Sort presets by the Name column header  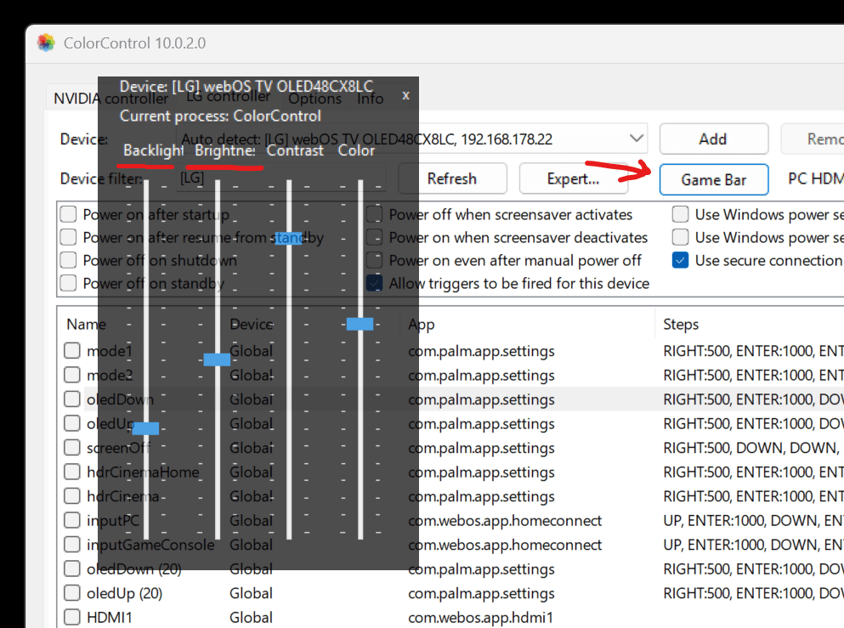coord(86,324)
